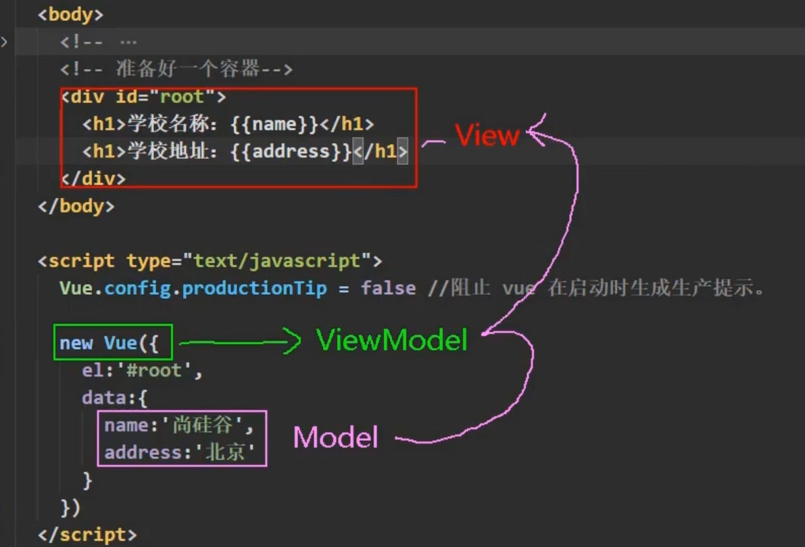Click the name:'尚硅谷' property line

(179, 425)
